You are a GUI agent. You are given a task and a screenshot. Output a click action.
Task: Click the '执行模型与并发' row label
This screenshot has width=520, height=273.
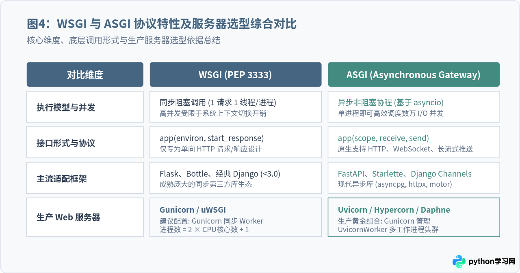click(x=66, y=107)
